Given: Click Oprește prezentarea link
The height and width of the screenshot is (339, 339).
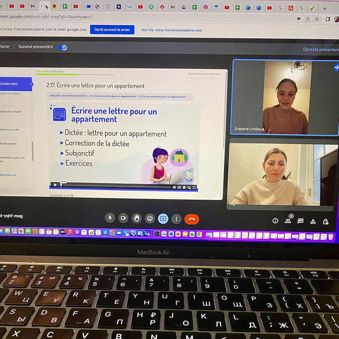Looking at the screenshot, I should [321, 50].
